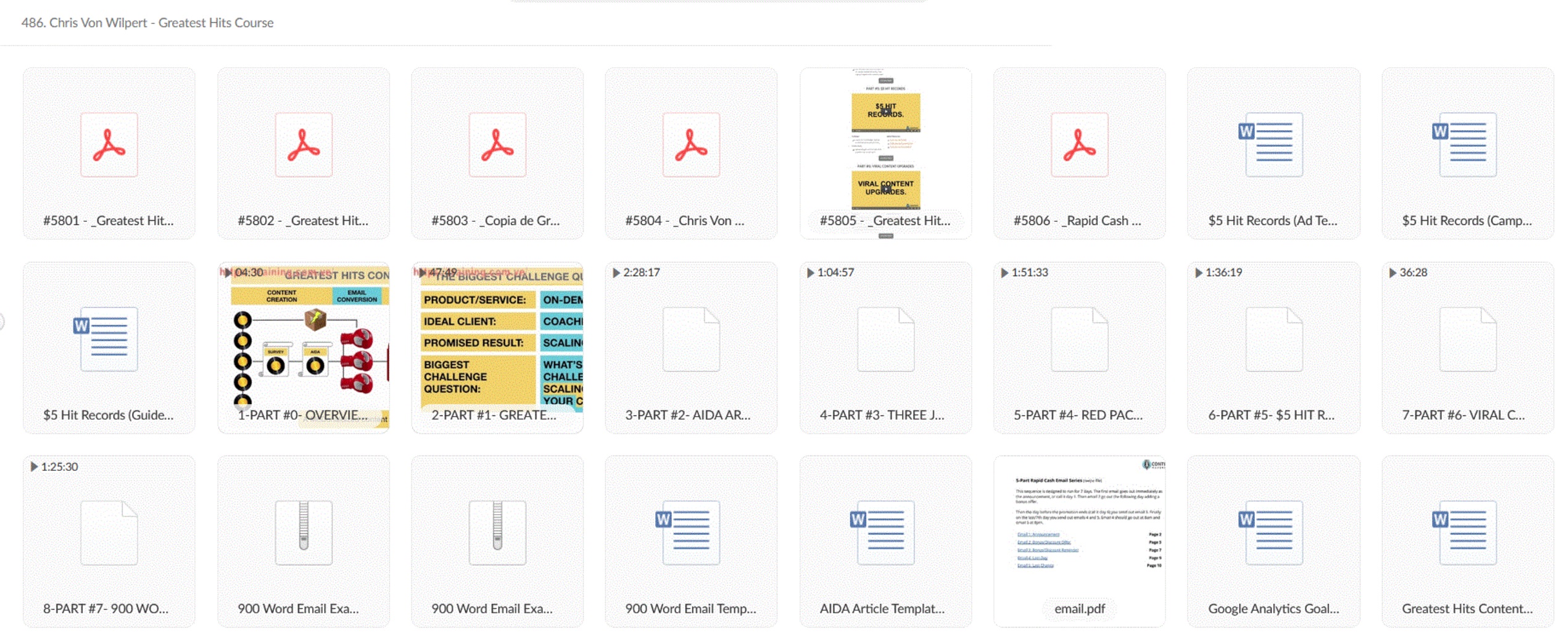Play the 36:28 video
This screenshot has height=641, width=1556.
click(1392, 272)
